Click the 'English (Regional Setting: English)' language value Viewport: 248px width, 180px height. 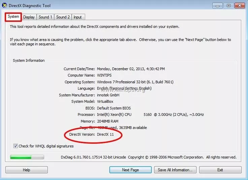click(x=124, y=88)
